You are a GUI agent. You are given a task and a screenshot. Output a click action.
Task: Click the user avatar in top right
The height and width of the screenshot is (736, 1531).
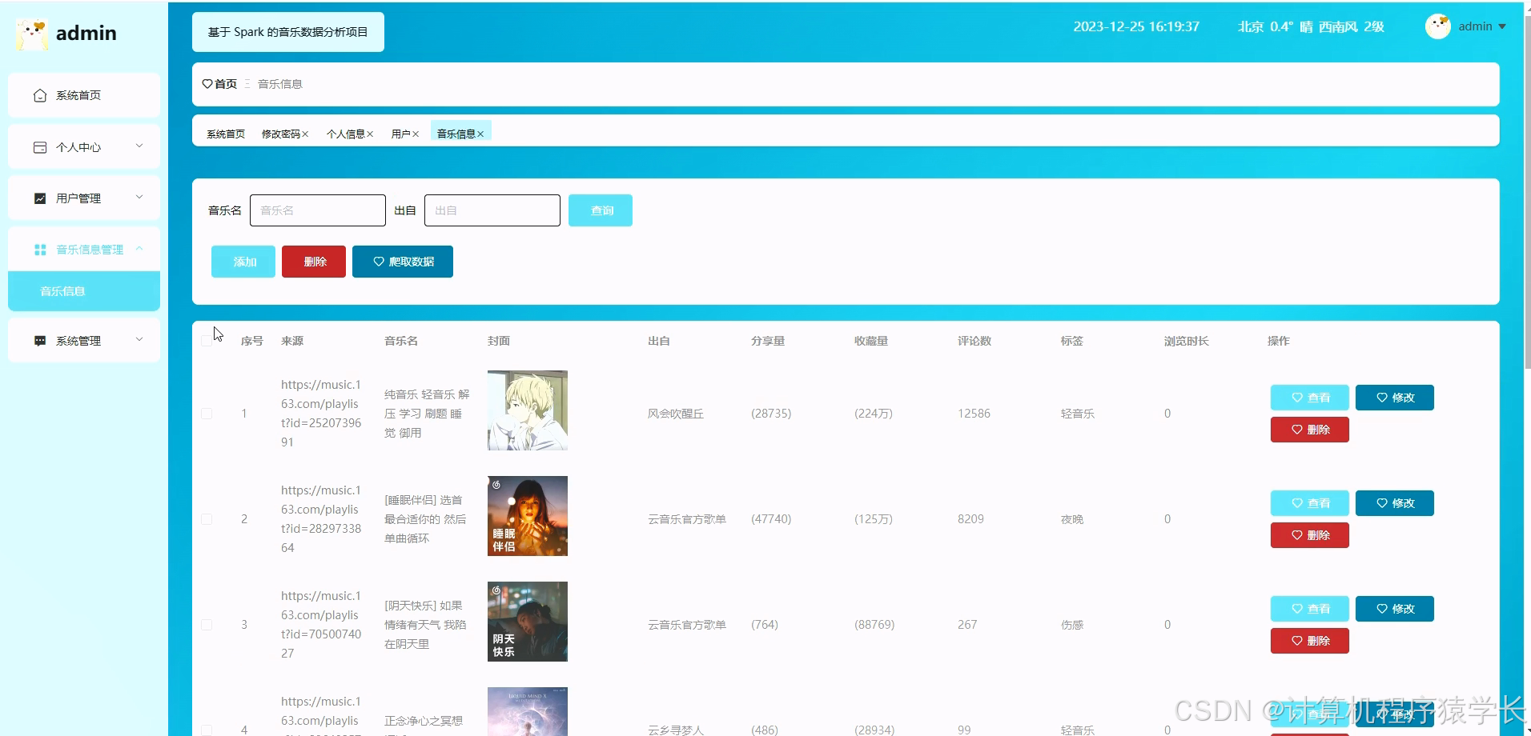click(1438, 26)
